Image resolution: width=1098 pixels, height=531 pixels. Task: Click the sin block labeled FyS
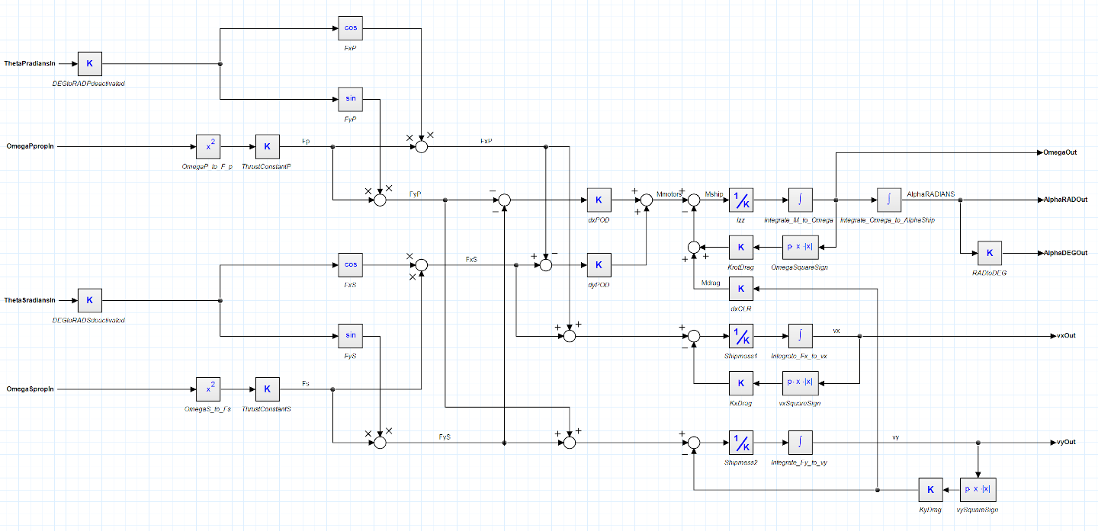(x=351, y=335)
